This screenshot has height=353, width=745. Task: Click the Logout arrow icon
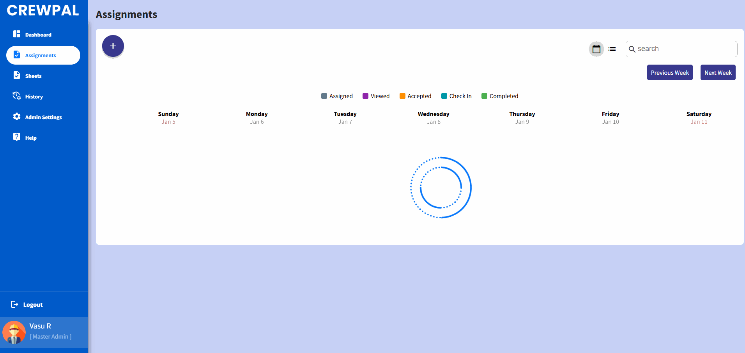pyautogui.click(x=15, y=304)
